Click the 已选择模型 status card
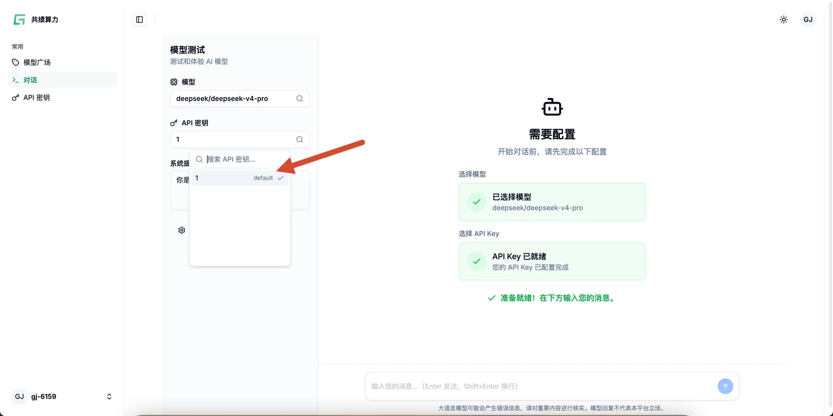Screen dimensions: 833x416 [x=552, y=202]
